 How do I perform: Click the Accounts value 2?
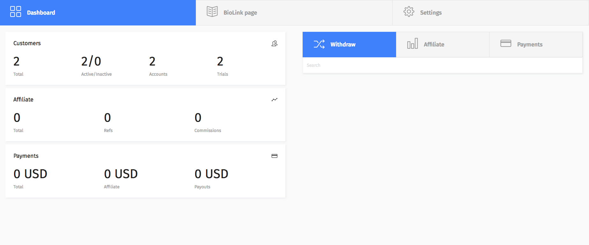(152, 61)
